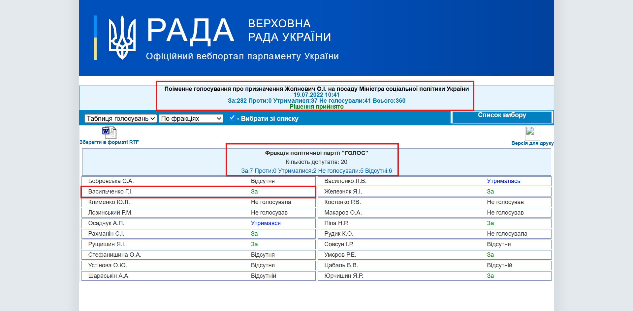Select deputy 'Осадчук А.П.' name
Screen dimensions: 633x311
[x=106, y=223]
